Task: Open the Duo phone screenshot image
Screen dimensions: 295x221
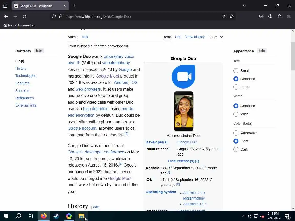Action: [184, 111]
